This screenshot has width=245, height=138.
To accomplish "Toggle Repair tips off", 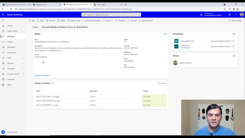I will [146, 20].
